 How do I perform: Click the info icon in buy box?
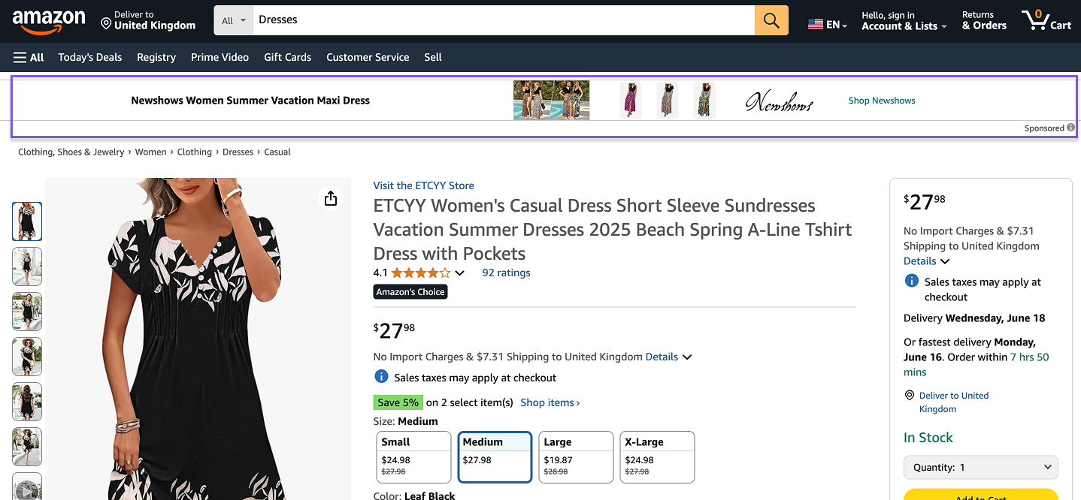(x=912, y=281)
